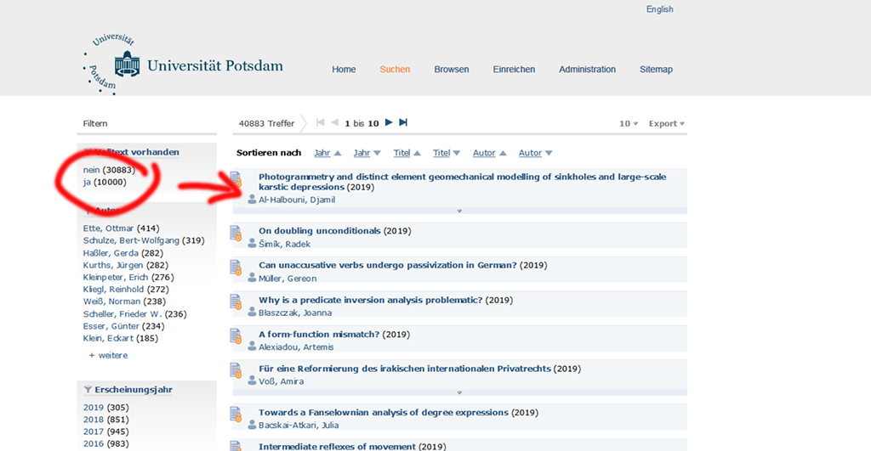This screenshot has height=451, width=871.
Task: Go to the next results page arrow
Action: [389, 123]
